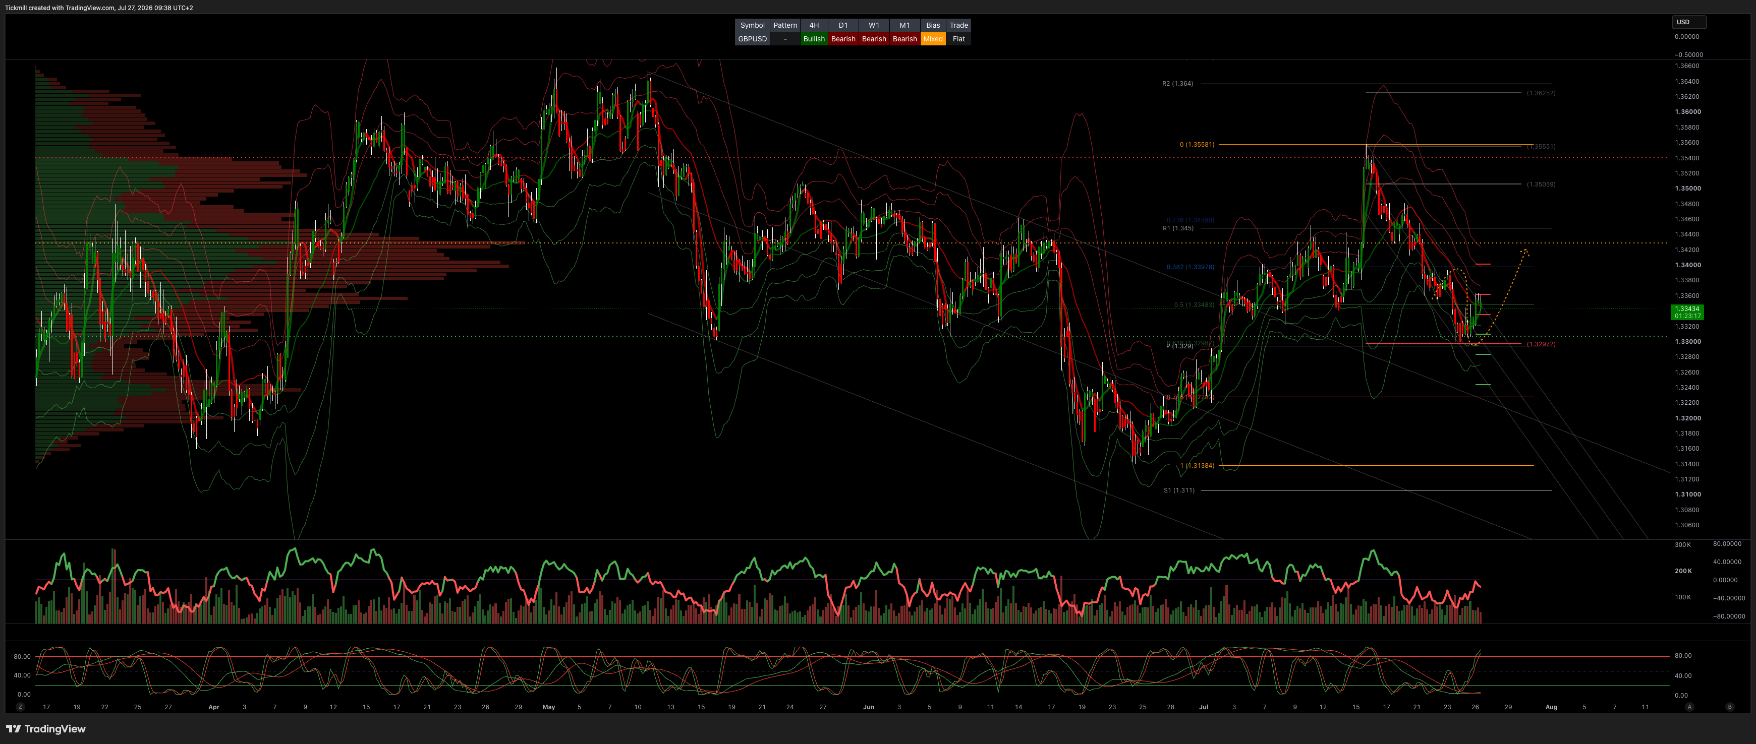1756x744 pixels.
Task: Click the 1 (1.31384) Fibonacci label
Action: 1197,466
